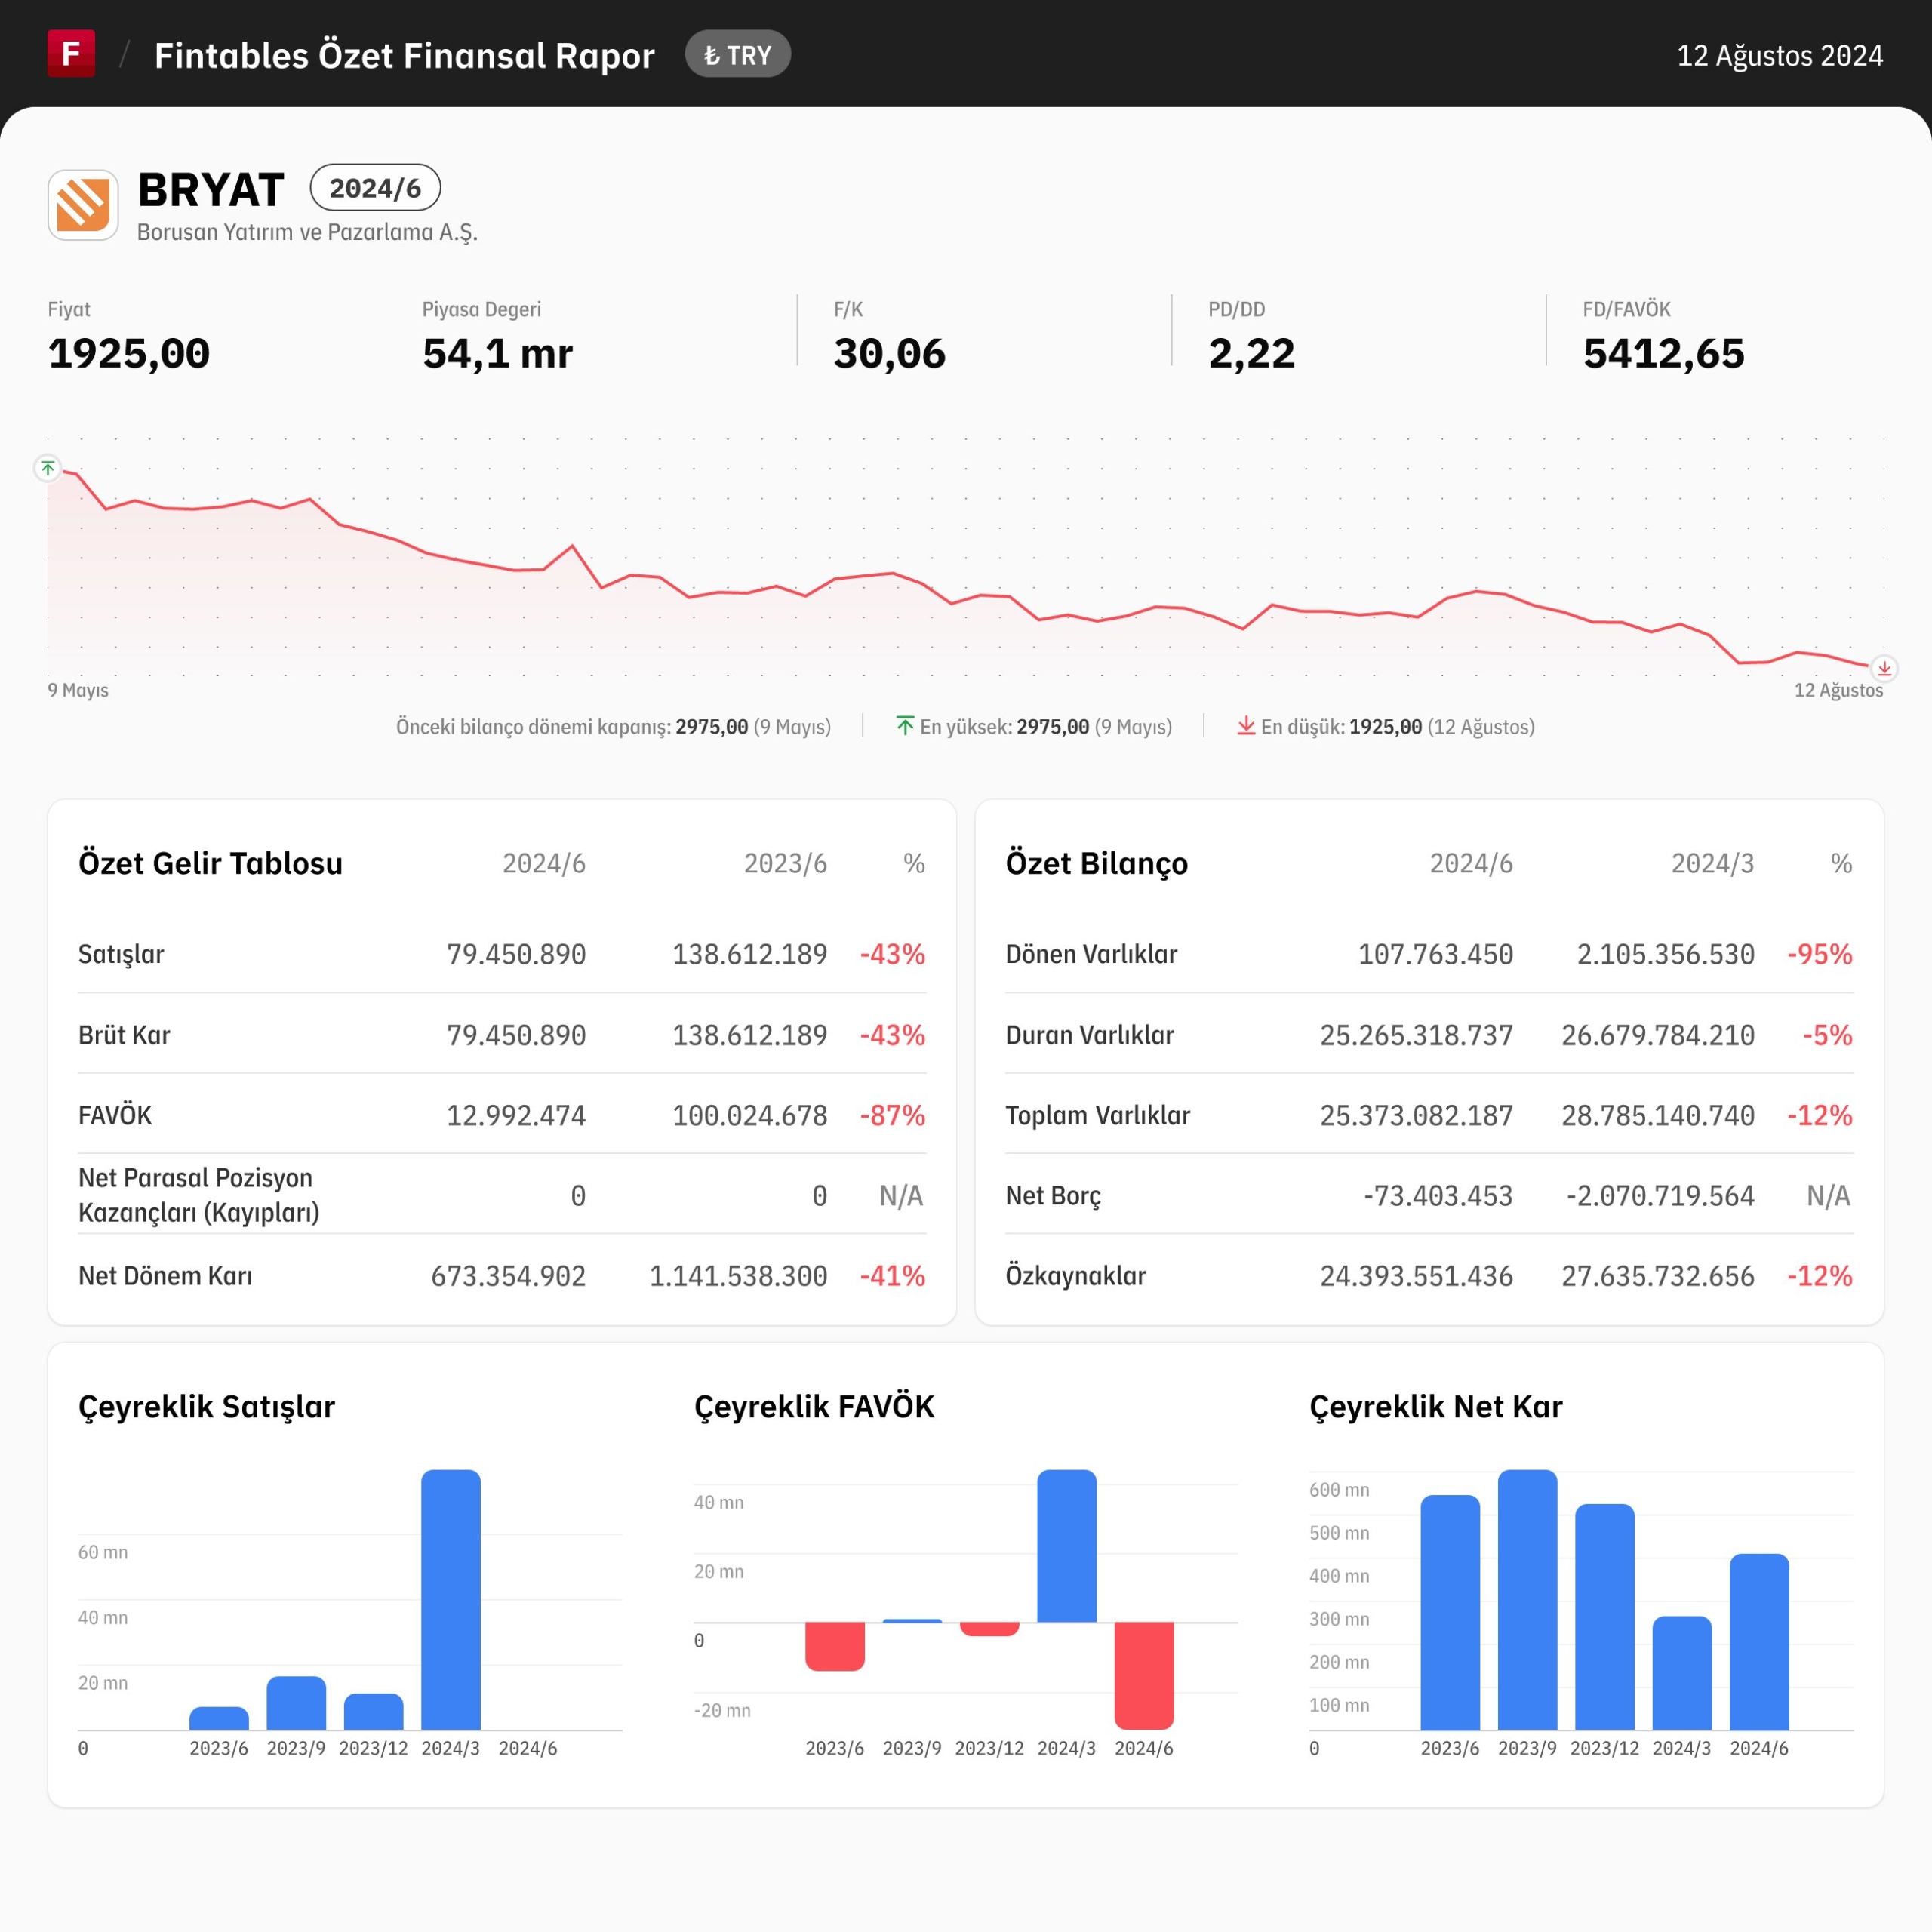
Task: Click the red 2024/6 bar in Çeyreklik FAVÖK
Action: 1144,1676
